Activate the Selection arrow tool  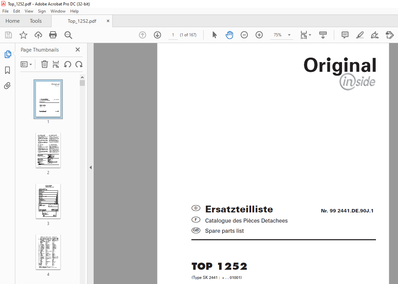214,35
